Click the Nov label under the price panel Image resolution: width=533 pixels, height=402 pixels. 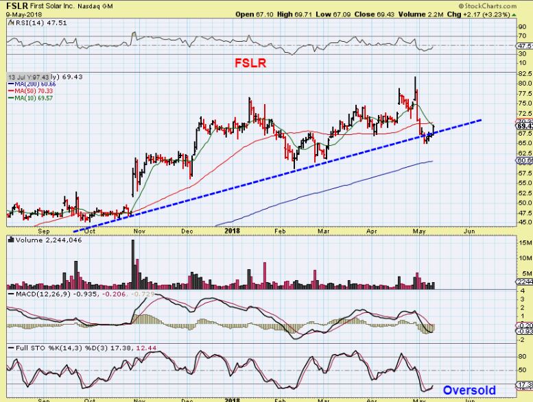coord(139,231)
